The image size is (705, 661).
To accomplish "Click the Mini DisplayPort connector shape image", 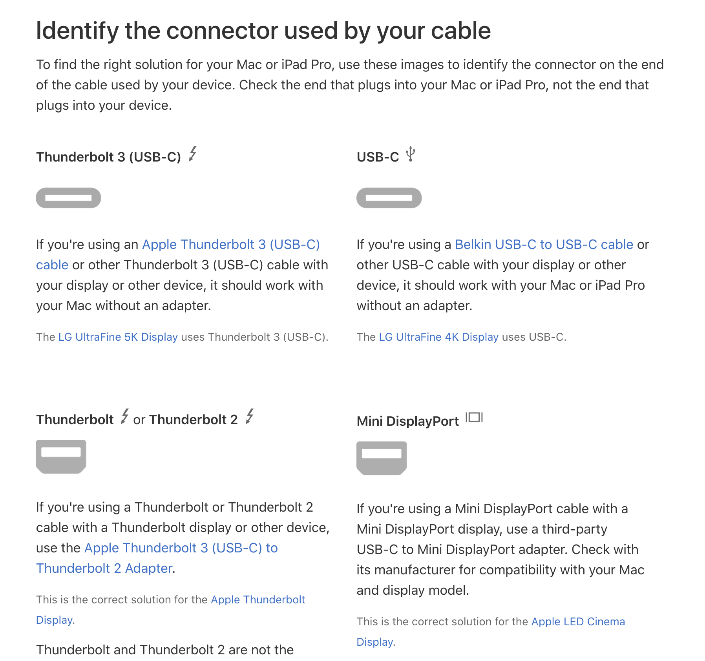I will click(382, 458).
